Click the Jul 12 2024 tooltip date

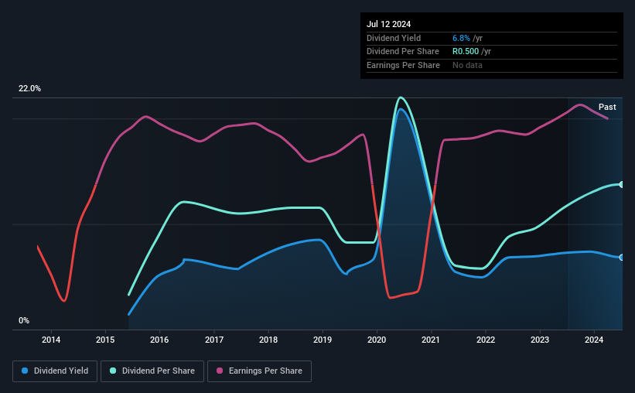click(x=389, y=24)
